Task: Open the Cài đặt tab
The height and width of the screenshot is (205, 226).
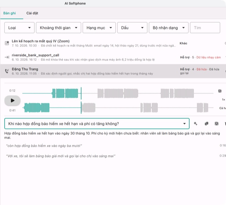Action: [x=32, y=13]
